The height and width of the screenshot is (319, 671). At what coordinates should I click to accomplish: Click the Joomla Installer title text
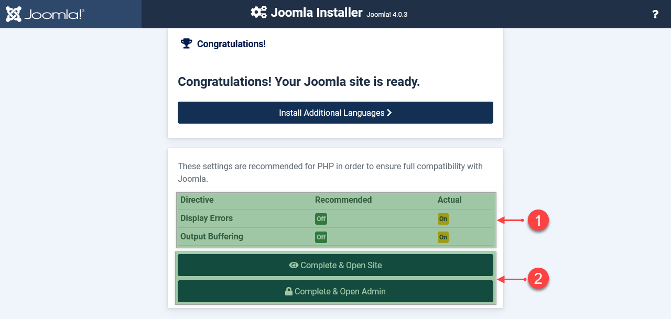tap(317, 13)
